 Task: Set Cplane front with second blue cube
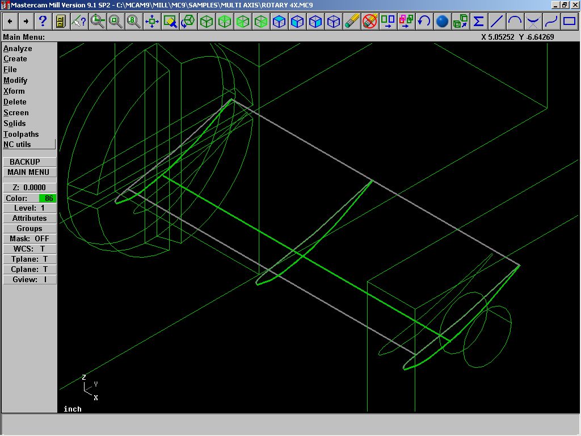(297, 22)
